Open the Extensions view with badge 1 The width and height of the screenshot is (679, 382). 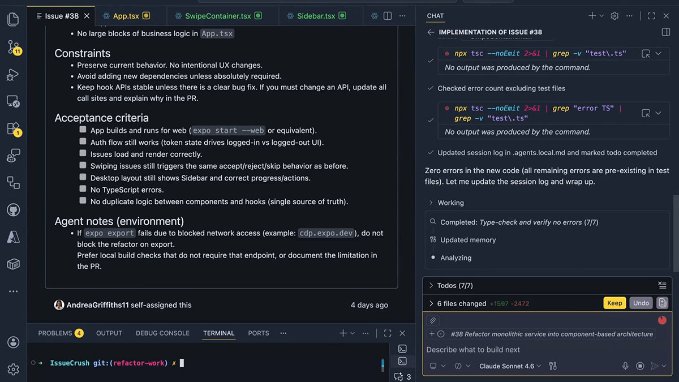[14, 128]
